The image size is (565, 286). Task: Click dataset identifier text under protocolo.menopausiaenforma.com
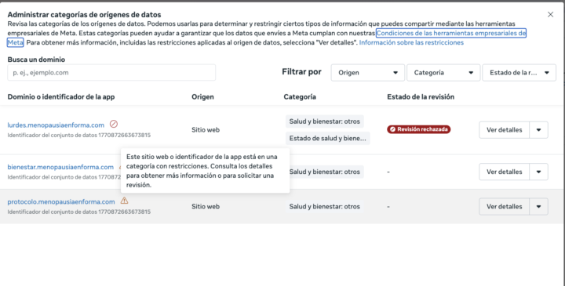(79, 212)
